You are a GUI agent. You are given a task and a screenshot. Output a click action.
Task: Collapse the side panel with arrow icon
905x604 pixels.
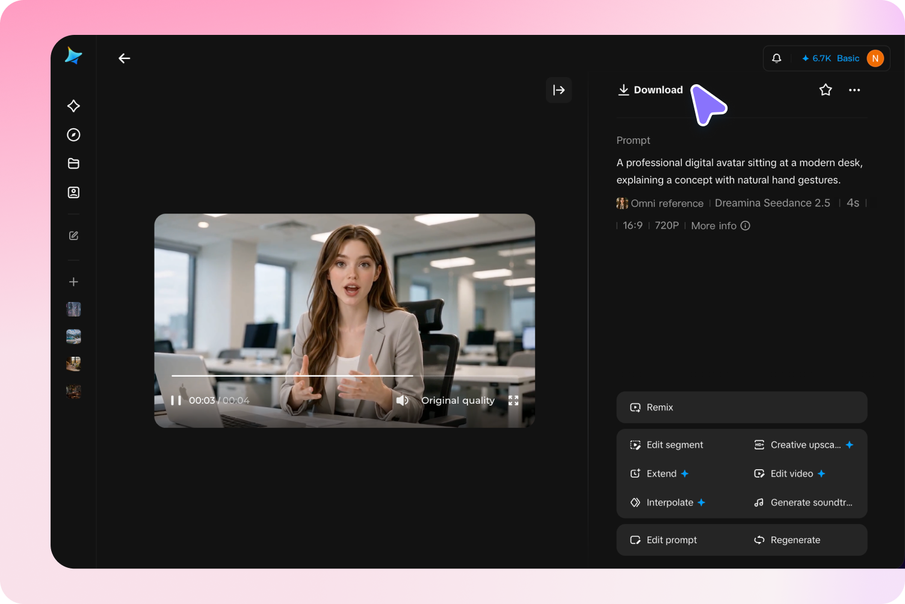tap(559, 90)
